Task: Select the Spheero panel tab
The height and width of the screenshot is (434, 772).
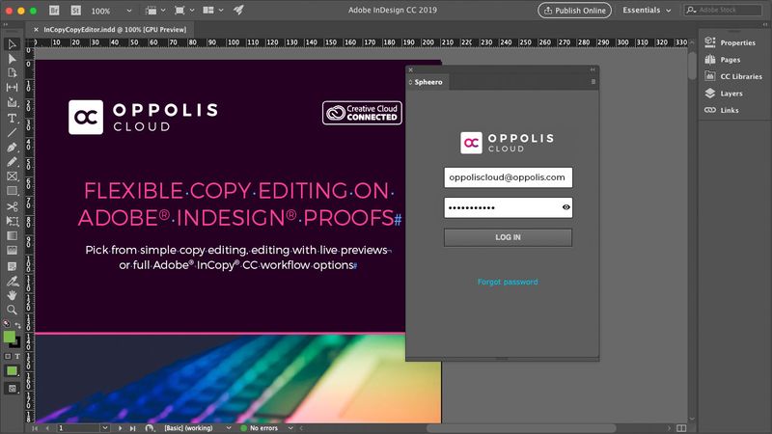Action: [x=427, y=82]
